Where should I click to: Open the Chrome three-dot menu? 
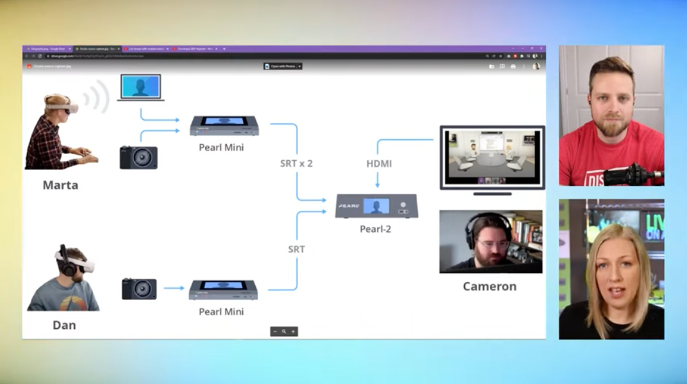542,56
